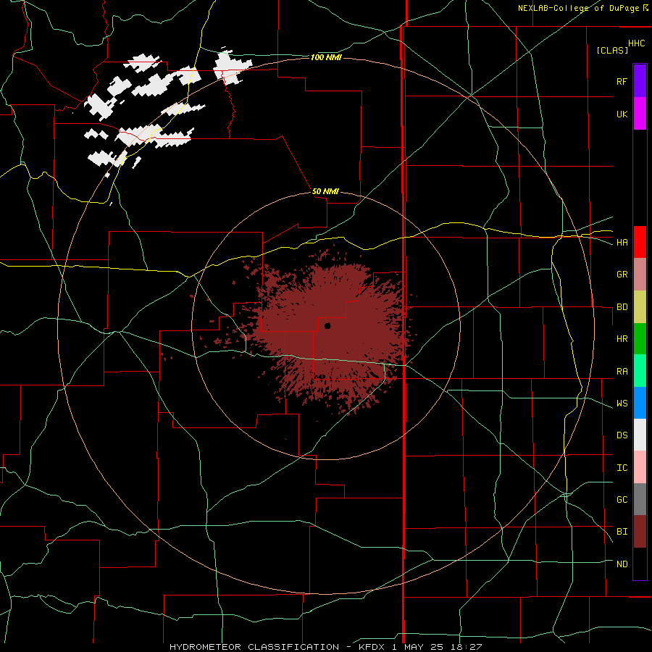Click the HA legend label
652x652 pixels.
[622, 243]
